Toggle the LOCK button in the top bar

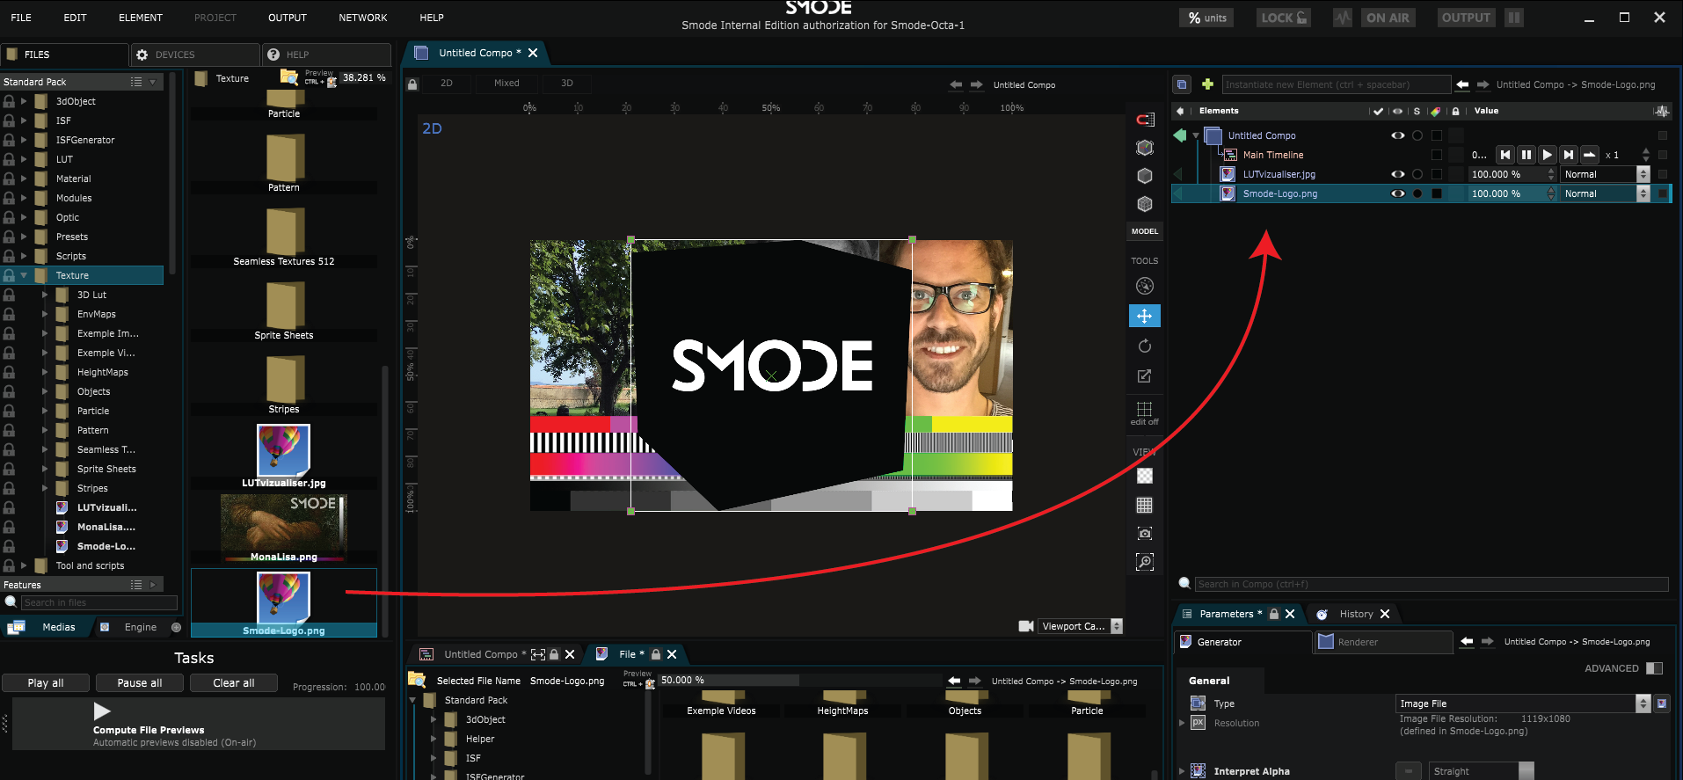pos(1284,18)
